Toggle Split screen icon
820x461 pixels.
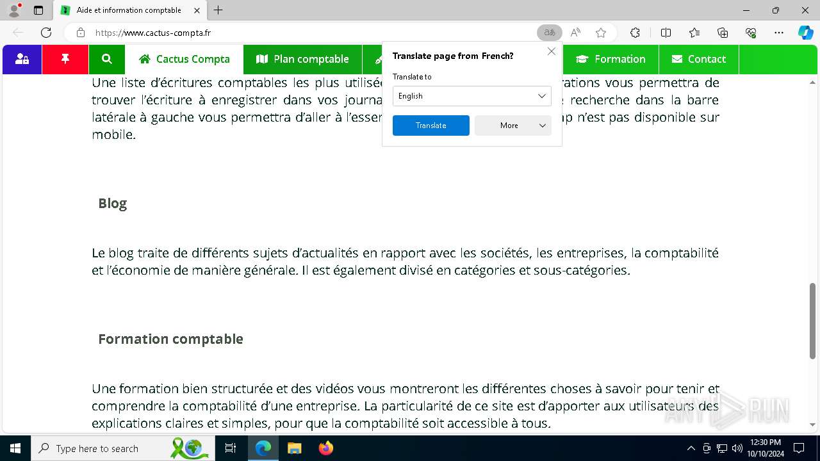pyautogui.click(x=666, y=33)
